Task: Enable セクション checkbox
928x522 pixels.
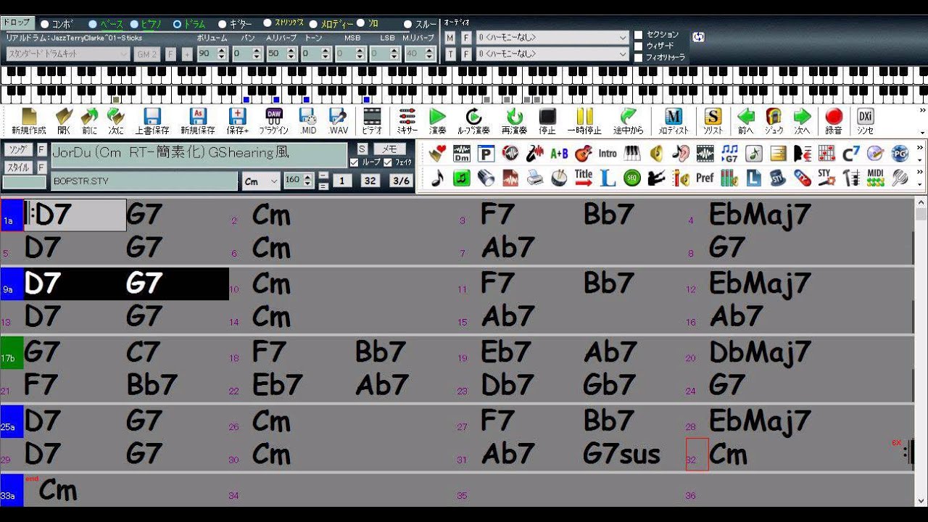Action: (639, 35)
